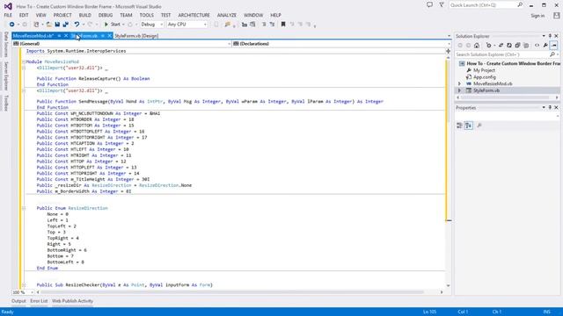Click the account avatar icon beside Sign in
Image resolution: width=563 pixels, height=316 pixels.
pyautogui.click(x=557, y=16)
